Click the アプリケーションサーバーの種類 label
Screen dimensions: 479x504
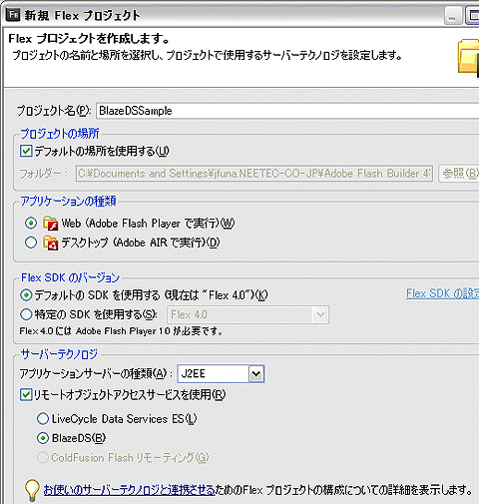[x=96, y=374]
